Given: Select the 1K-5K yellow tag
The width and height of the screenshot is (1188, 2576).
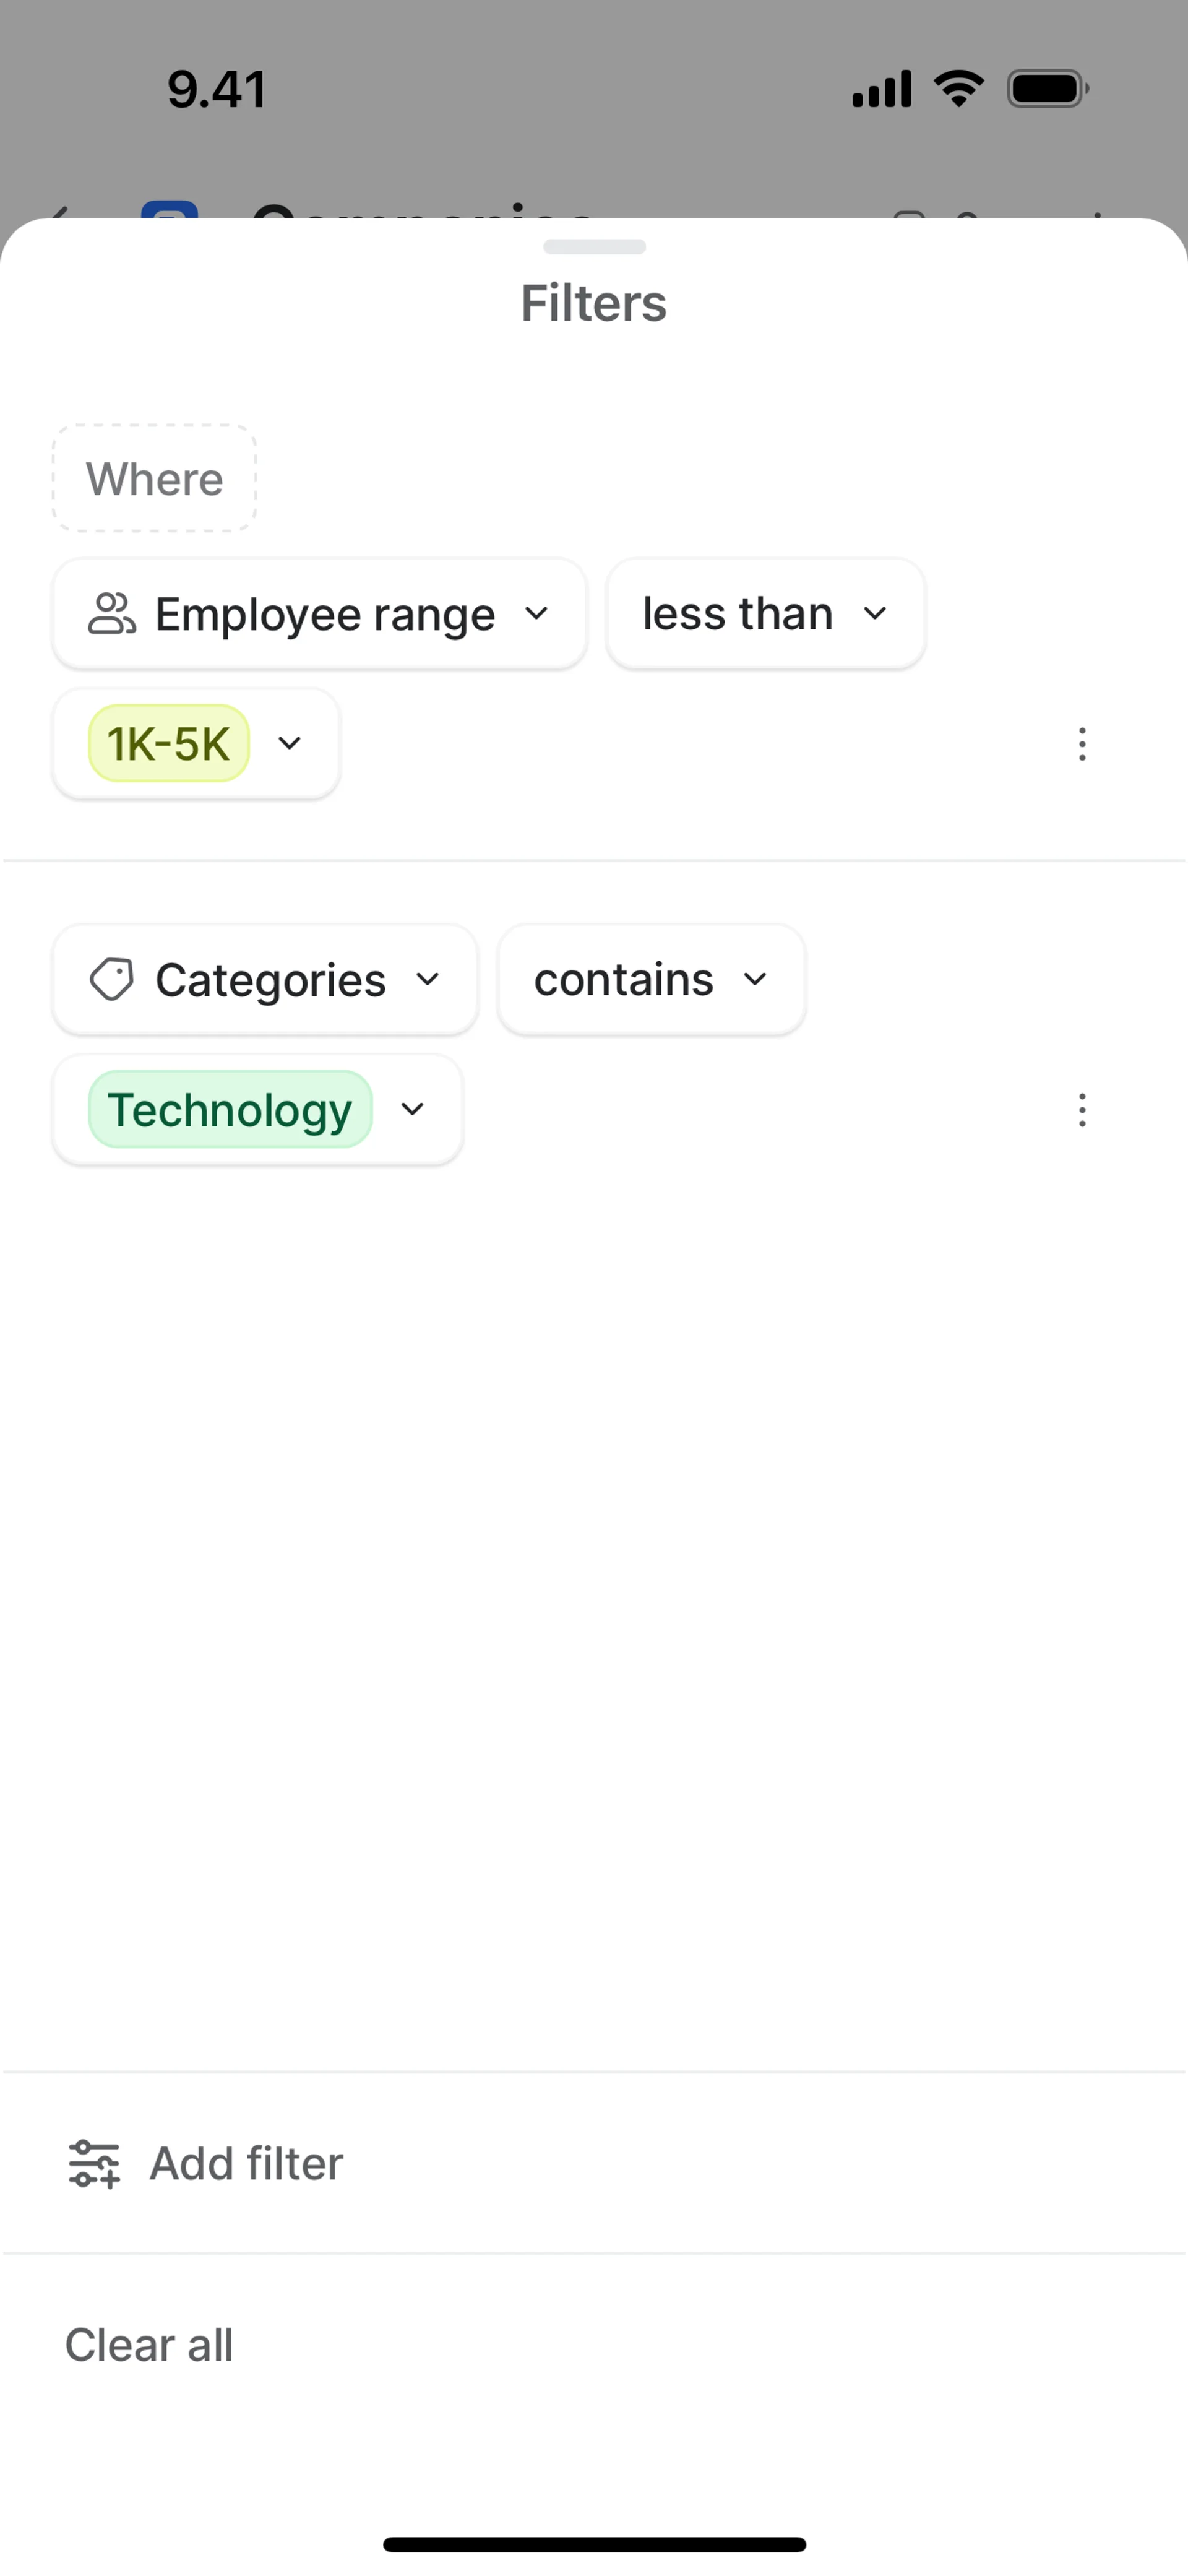Looking at the screenshot, I should click(x=169, y=744).
